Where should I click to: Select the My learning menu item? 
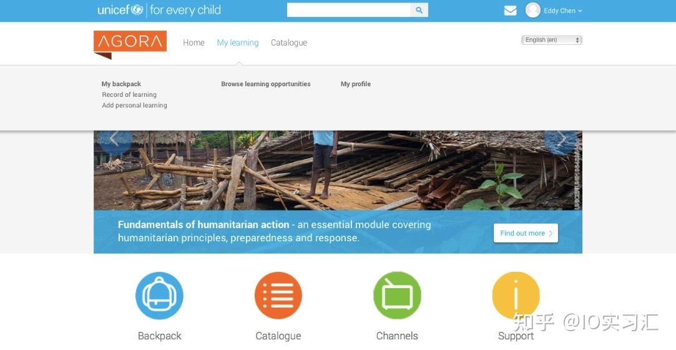click(x=238, y=42)
